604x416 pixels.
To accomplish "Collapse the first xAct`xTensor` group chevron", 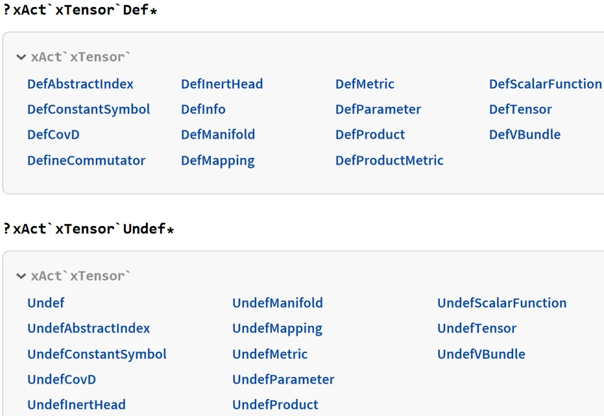I will 21,58.
